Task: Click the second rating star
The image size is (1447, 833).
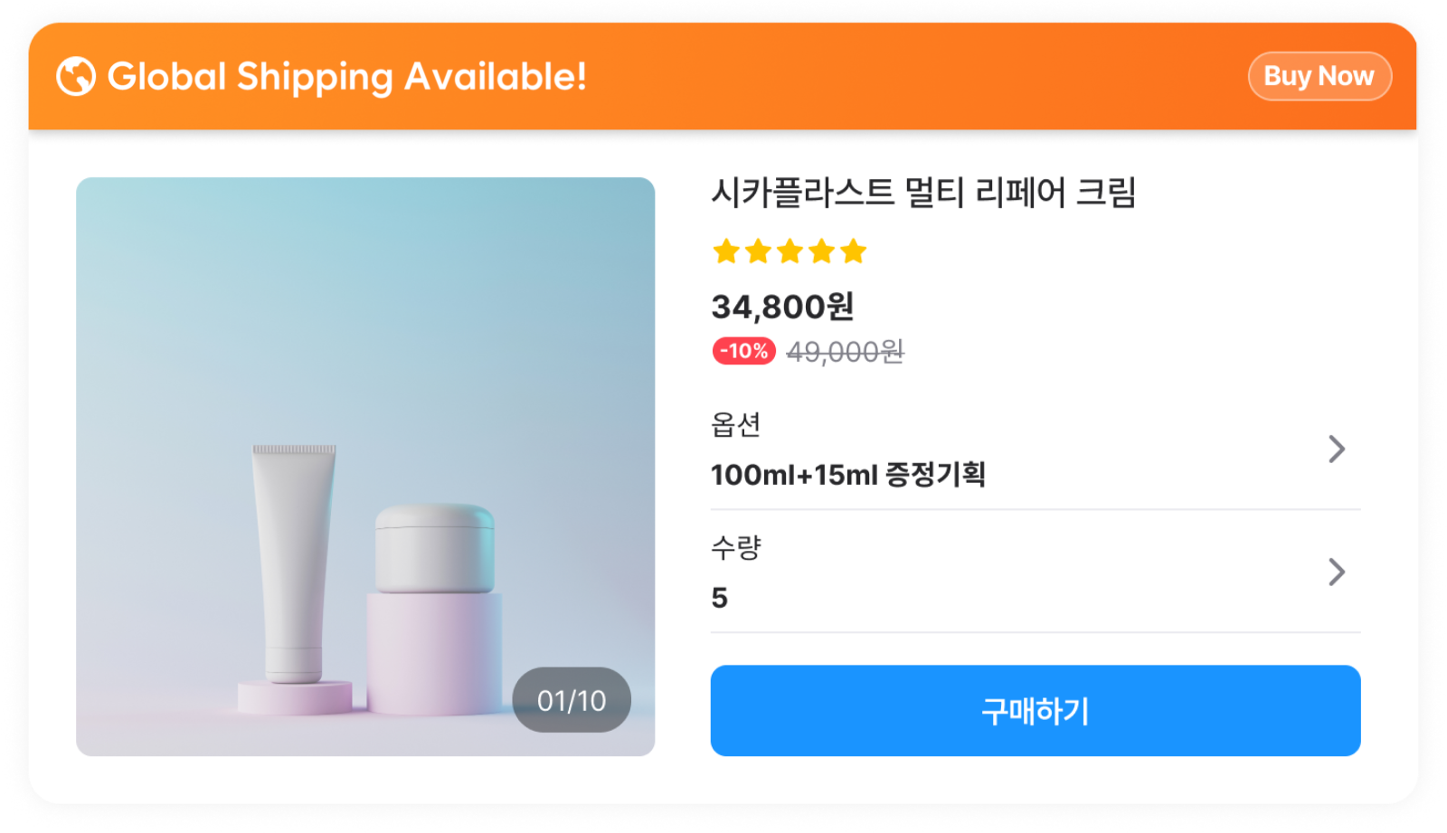Action: (x=758, y=251)
